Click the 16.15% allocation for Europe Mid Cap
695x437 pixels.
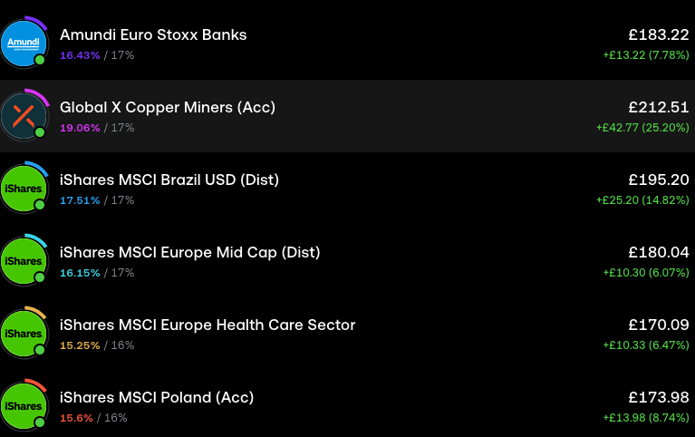pos(80,273)
